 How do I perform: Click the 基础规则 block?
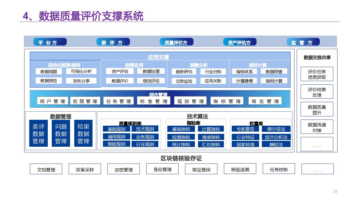pyautogui.click(x=116, y=129)
